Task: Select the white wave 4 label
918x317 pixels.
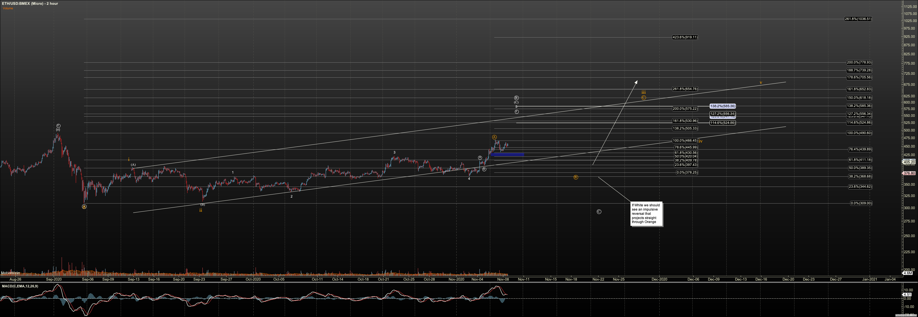Action: pos(469,179)
